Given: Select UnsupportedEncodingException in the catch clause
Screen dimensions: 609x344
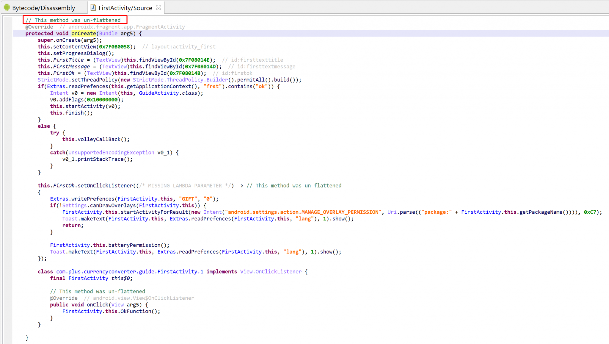Looking at the screenshot, I should tap(111, 152).
